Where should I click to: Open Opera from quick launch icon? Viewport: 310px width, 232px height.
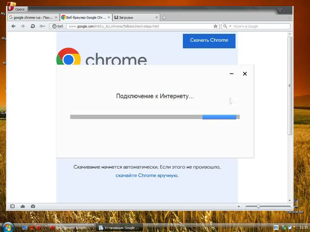[x=38, y=227]
